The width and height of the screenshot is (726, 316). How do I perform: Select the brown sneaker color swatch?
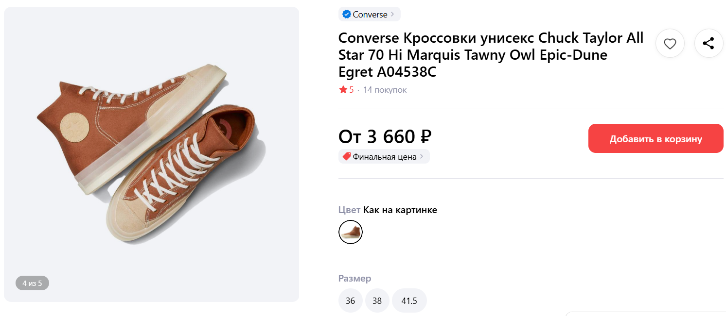point(351,232)
